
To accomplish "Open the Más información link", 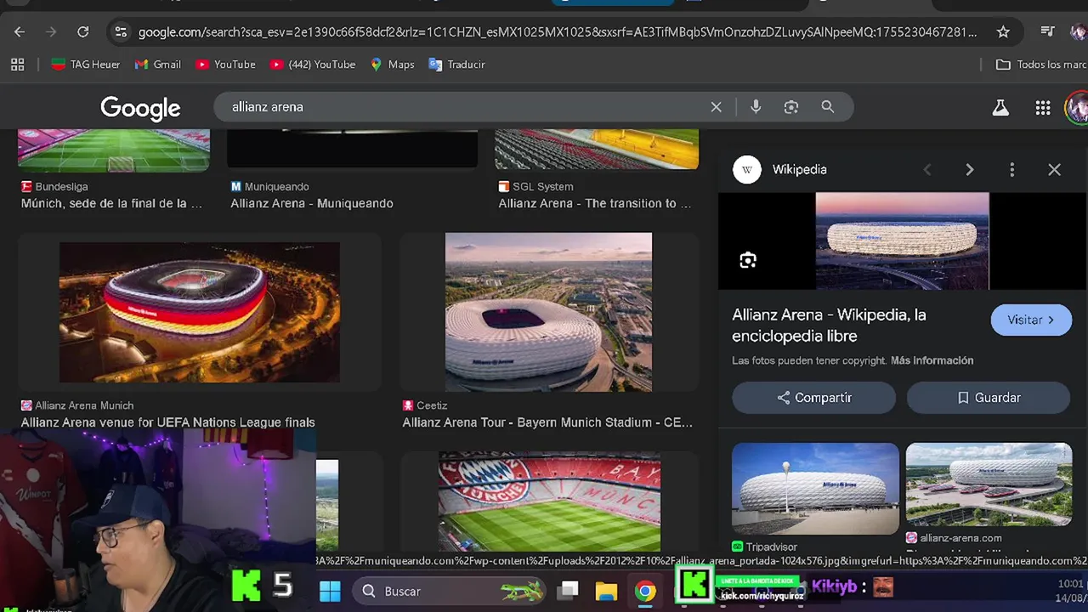I will (x=932, y=360).
